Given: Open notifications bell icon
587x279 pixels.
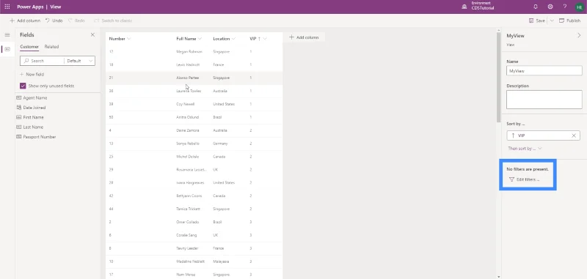Looking at the screenshot, I should pyautogui.click(x=536, y=7).
